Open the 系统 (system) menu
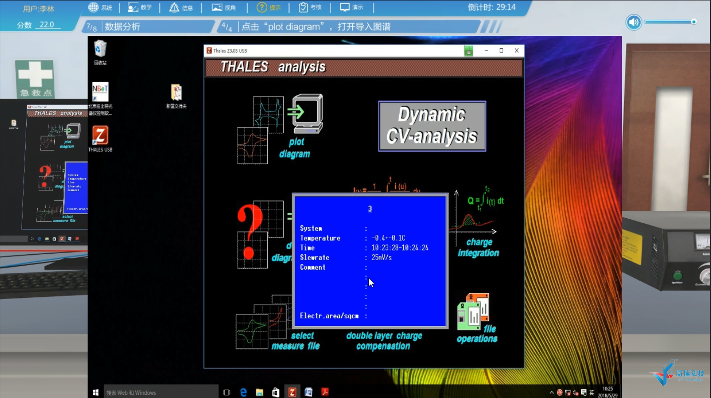 (100, 7)
